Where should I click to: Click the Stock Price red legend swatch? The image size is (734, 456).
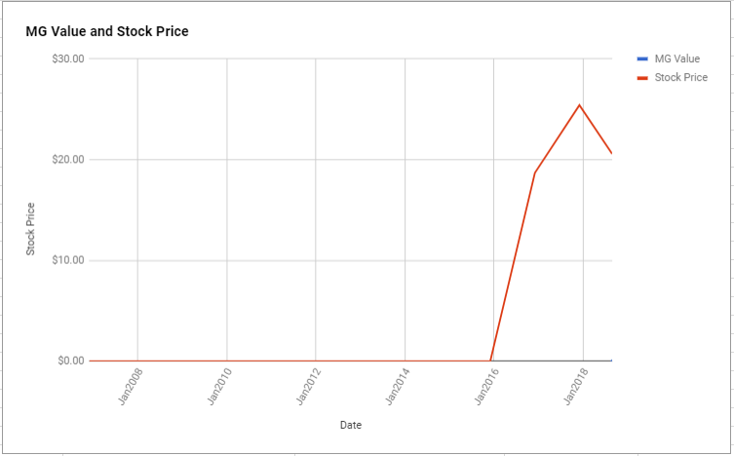pos(642,78)
